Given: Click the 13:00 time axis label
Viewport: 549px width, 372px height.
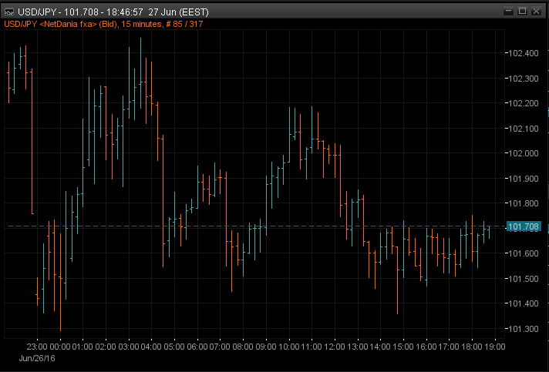Looking at the screenshot, I should tap(357, 347).
